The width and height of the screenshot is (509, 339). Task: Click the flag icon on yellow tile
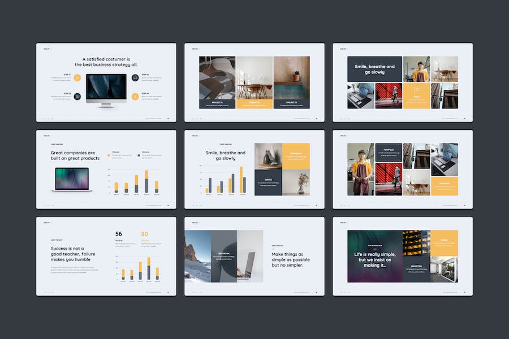pyautogui.click(x=416, y=90)
